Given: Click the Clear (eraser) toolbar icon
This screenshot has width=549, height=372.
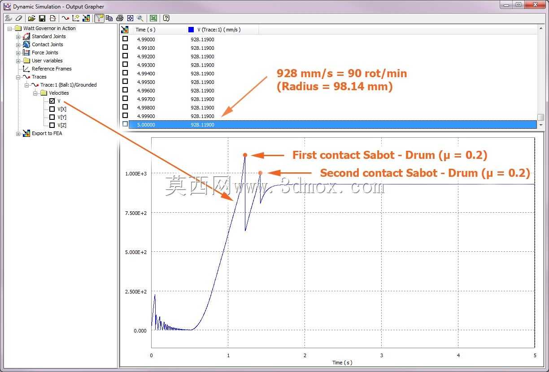Looking at the screenshot, I should pyautogui.click(x=18, y=18).
